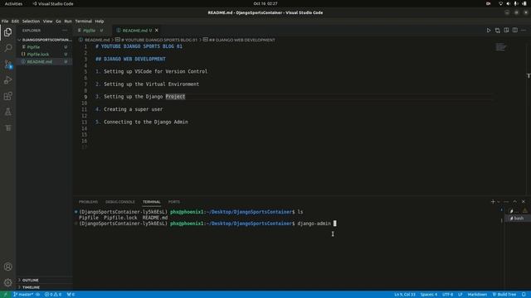Click the ports forwarded indicator in status bar
This screenshot has height=298, width=531.
[71, 295]
